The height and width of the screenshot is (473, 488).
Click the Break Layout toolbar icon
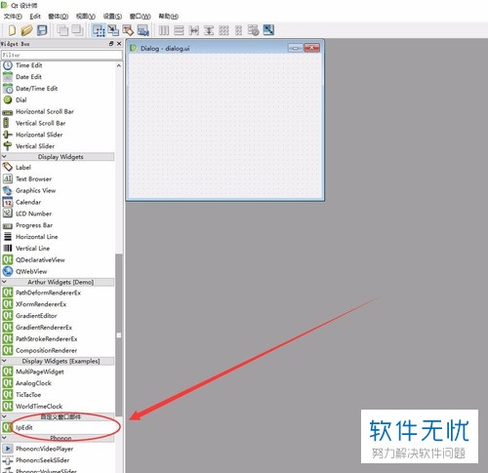pyautogui.click(x=253, y=30)
